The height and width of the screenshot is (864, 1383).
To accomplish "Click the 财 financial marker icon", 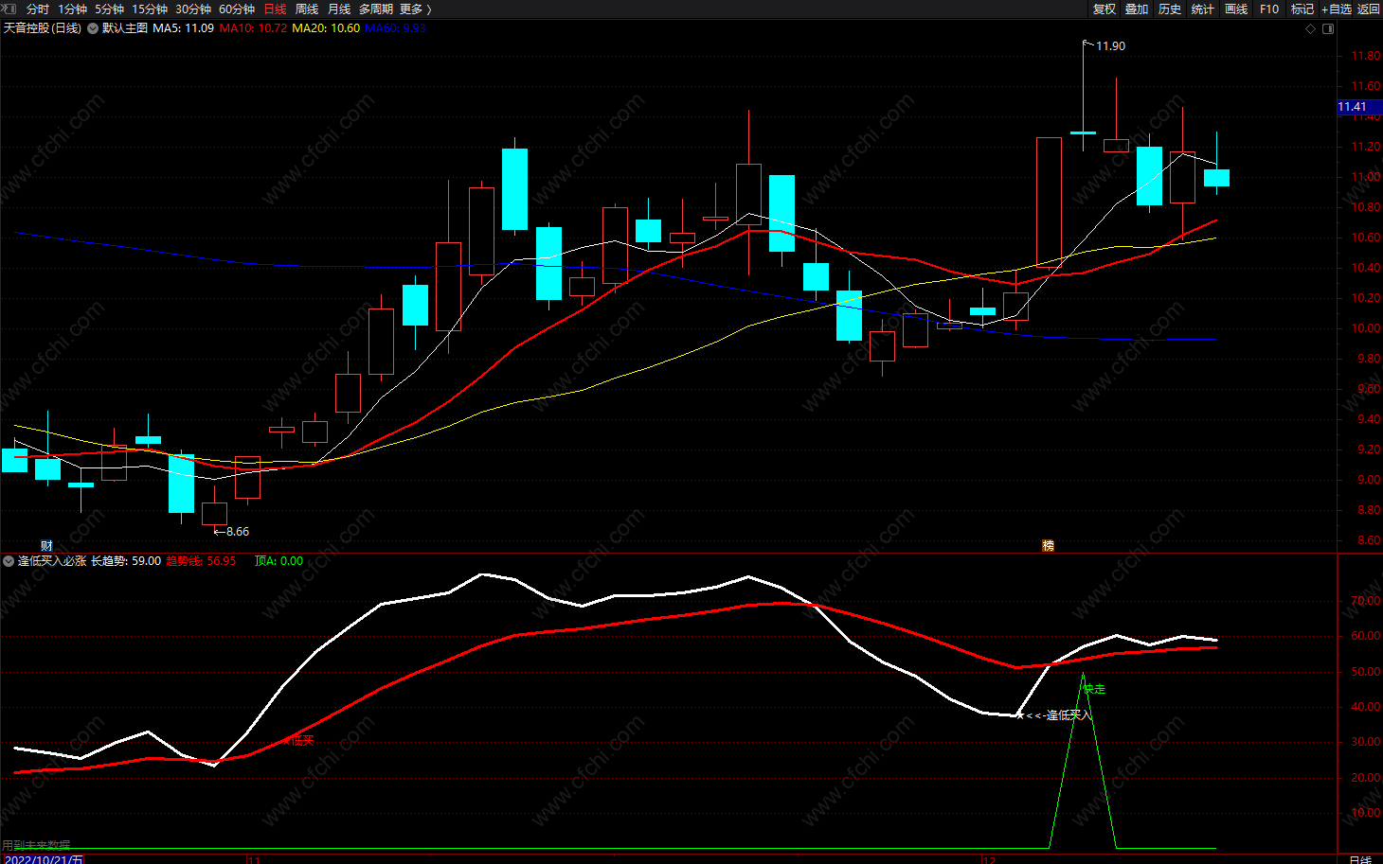I will pos(46,546).
